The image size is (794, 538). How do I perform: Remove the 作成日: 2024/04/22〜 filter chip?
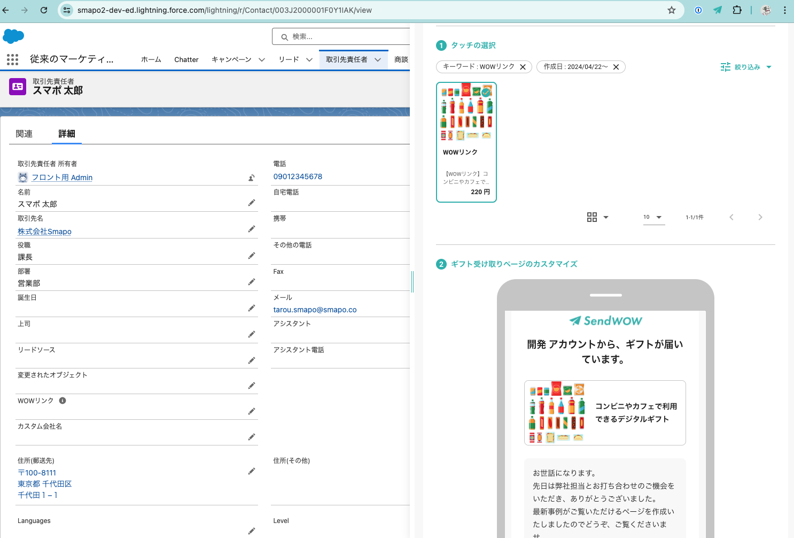pos(616,67)
